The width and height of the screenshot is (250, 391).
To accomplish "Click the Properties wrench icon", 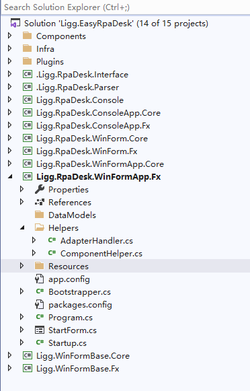I will click(x=40, y=190).
